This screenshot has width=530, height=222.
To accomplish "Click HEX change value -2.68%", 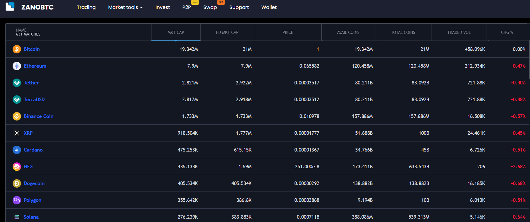I will point(518,167).
